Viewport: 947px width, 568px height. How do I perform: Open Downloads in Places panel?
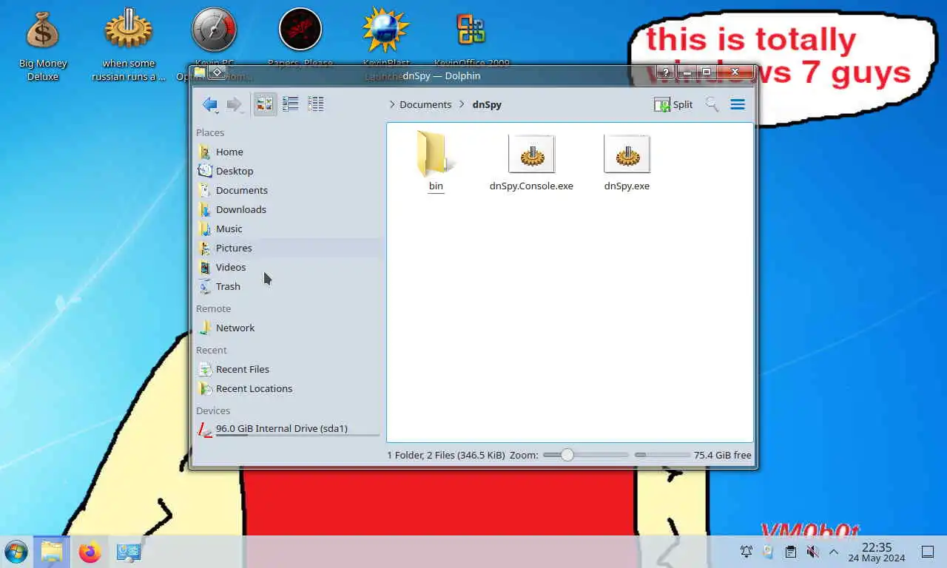(x=287, y=209)
